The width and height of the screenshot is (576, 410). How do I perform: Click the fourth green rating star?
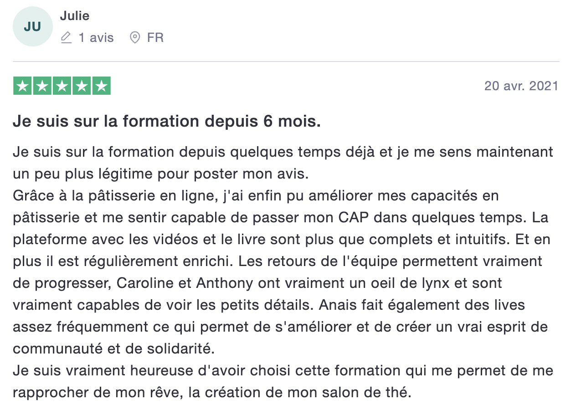coord(82,86)
